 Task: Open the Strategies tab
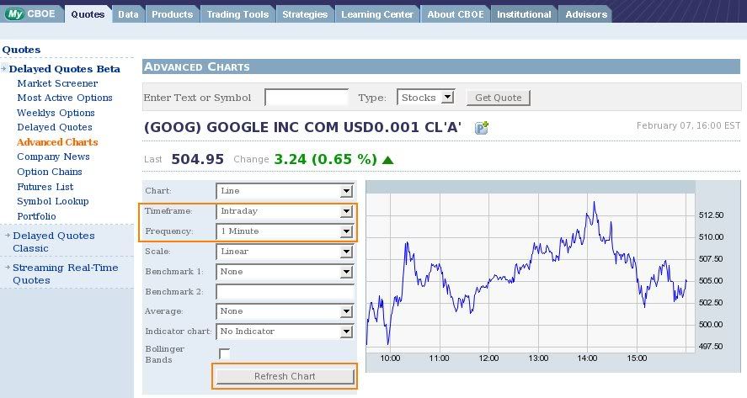[305, 14]
